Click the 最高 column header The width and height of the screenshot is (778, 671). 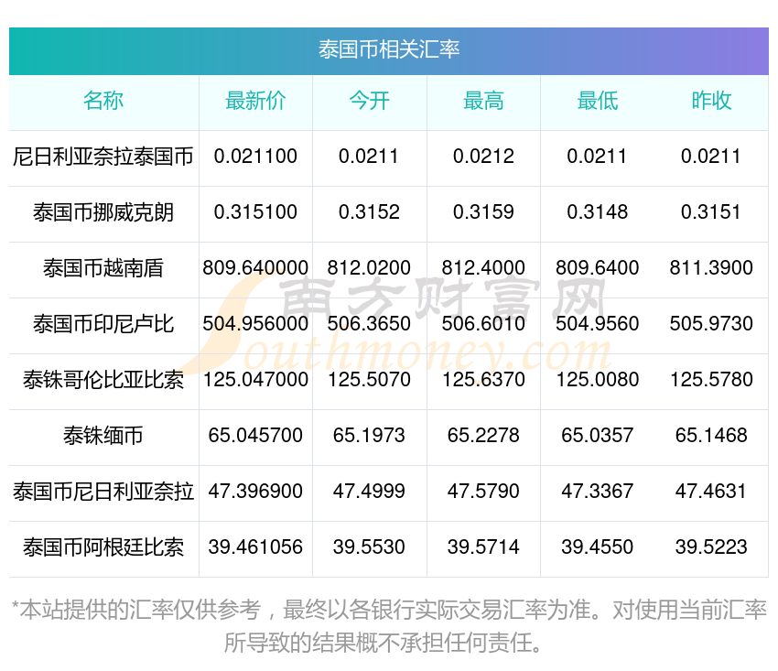click(x=483, y=101)
